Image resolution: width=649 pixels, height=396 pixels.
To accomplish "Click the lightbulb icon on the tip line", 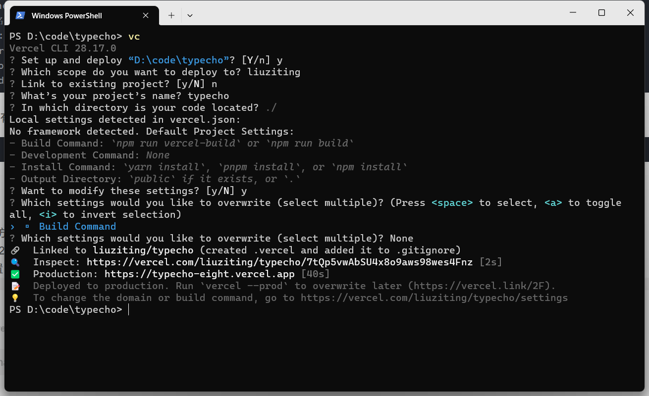I will pyautogui.click(x=15, y=297).
